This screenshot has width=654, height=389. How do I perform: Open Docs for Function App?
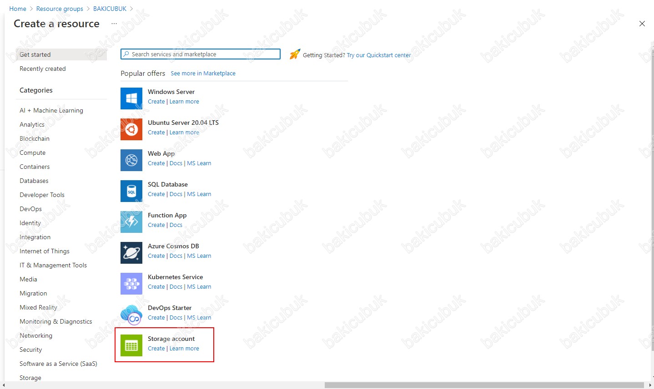176,225
